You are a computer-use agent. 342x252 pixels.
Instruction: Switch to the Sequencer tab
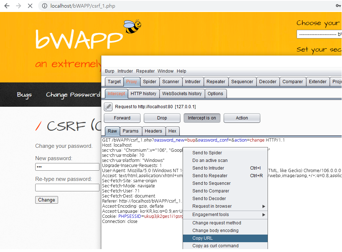pos(242,82)
